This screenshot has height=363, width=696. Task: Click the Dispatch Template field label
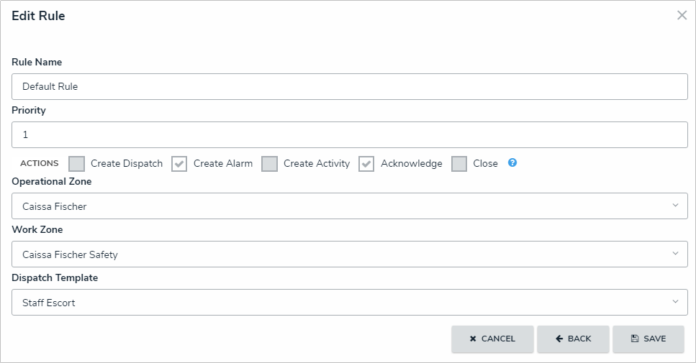coord(55,277)
